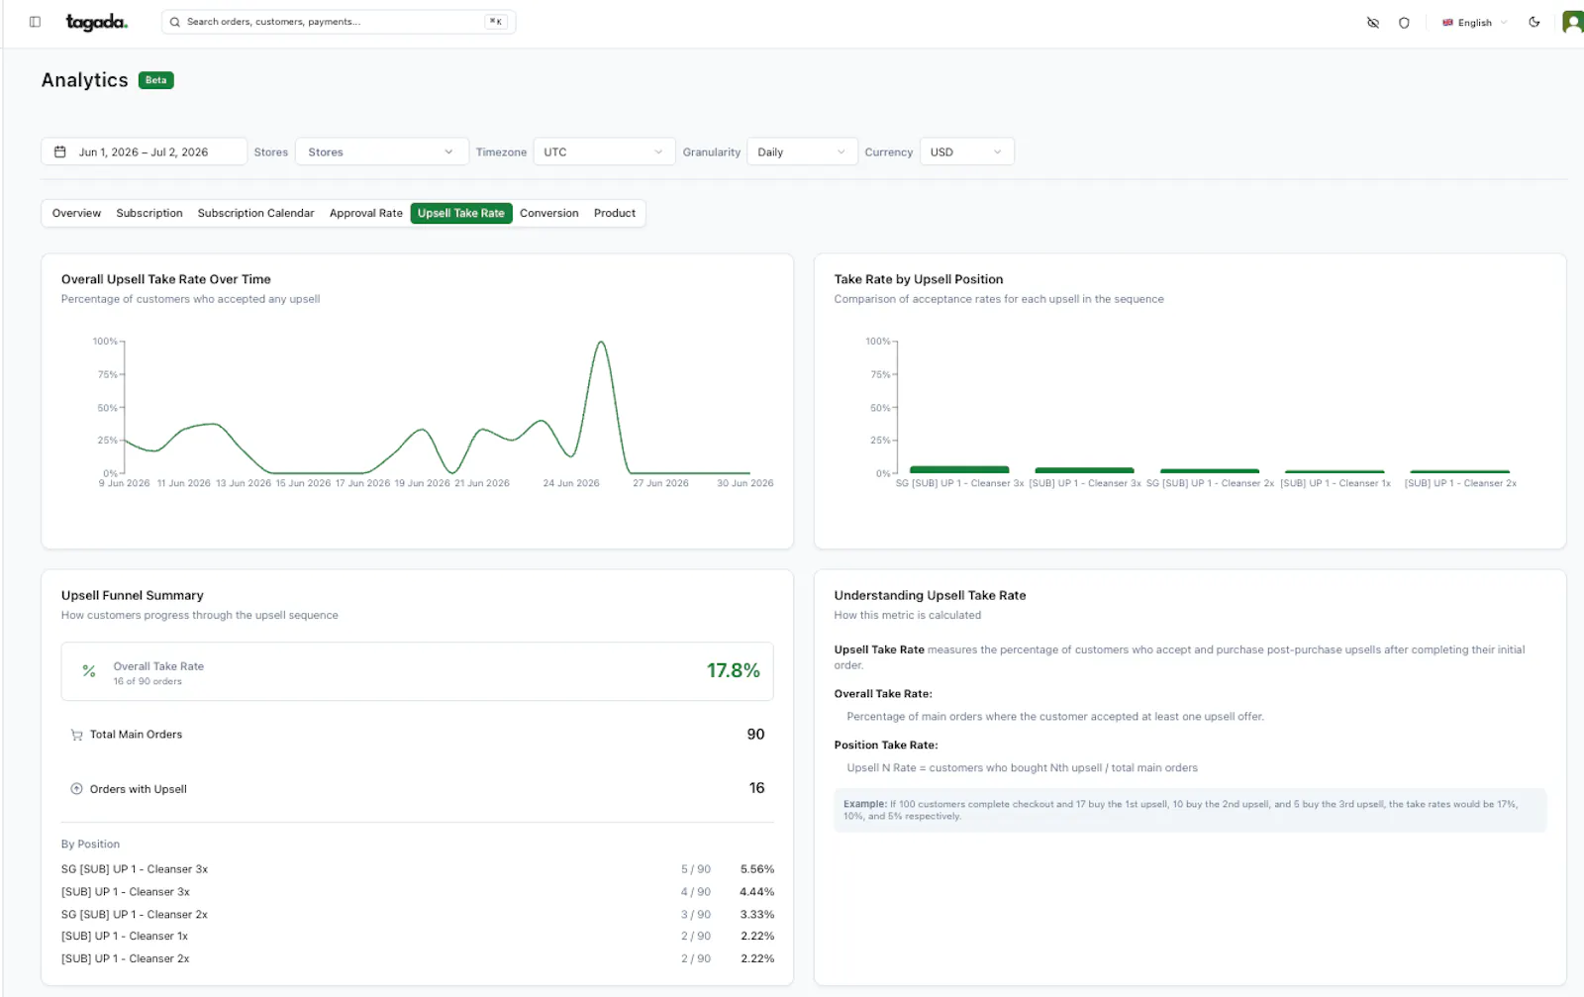Toggle the sidebar panel icon
The width and height of the screenshot is (1584, 997).
point(35,22)
